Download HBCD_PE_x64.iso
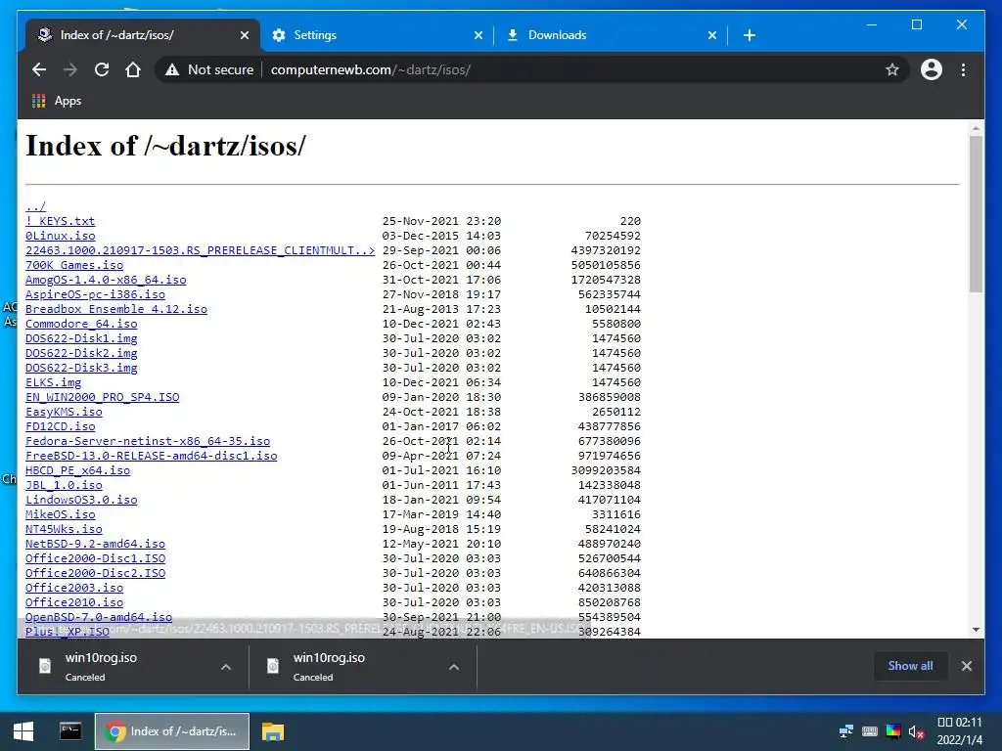Screen dimensions: 1002x751 click(x=78, y=470)
